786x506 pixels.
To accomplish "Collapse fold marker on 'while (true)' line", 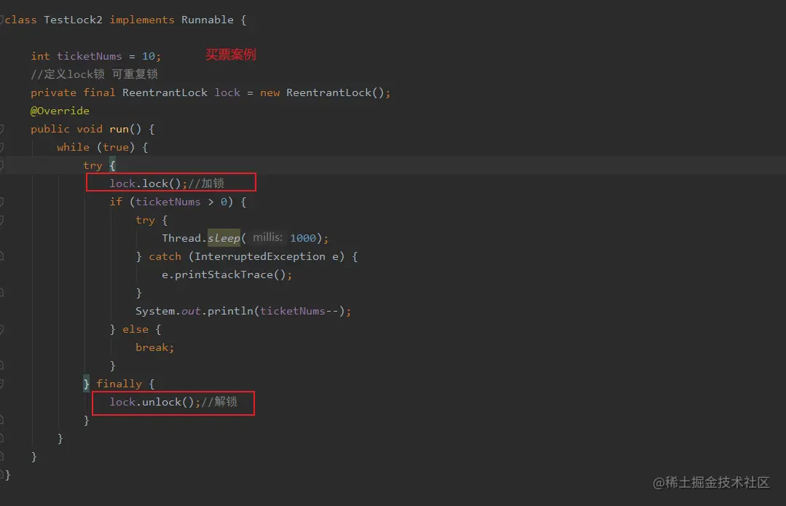I will (x=2, y=147).
